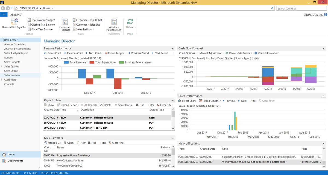Open the Closing Trial Balance report

point(41,24)
